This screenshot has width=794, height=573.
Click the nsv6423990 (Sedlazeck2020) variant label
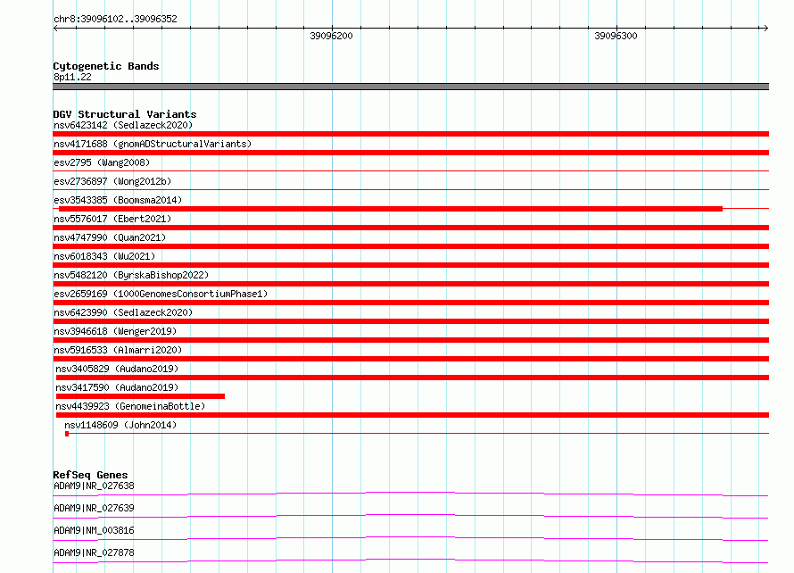coord(123,312)
